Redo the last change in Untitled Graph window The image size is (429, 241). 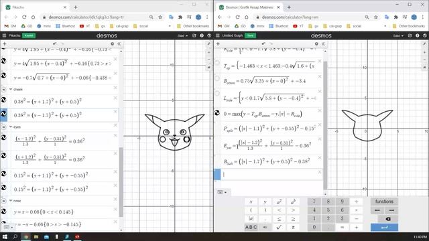pos(271,44)
